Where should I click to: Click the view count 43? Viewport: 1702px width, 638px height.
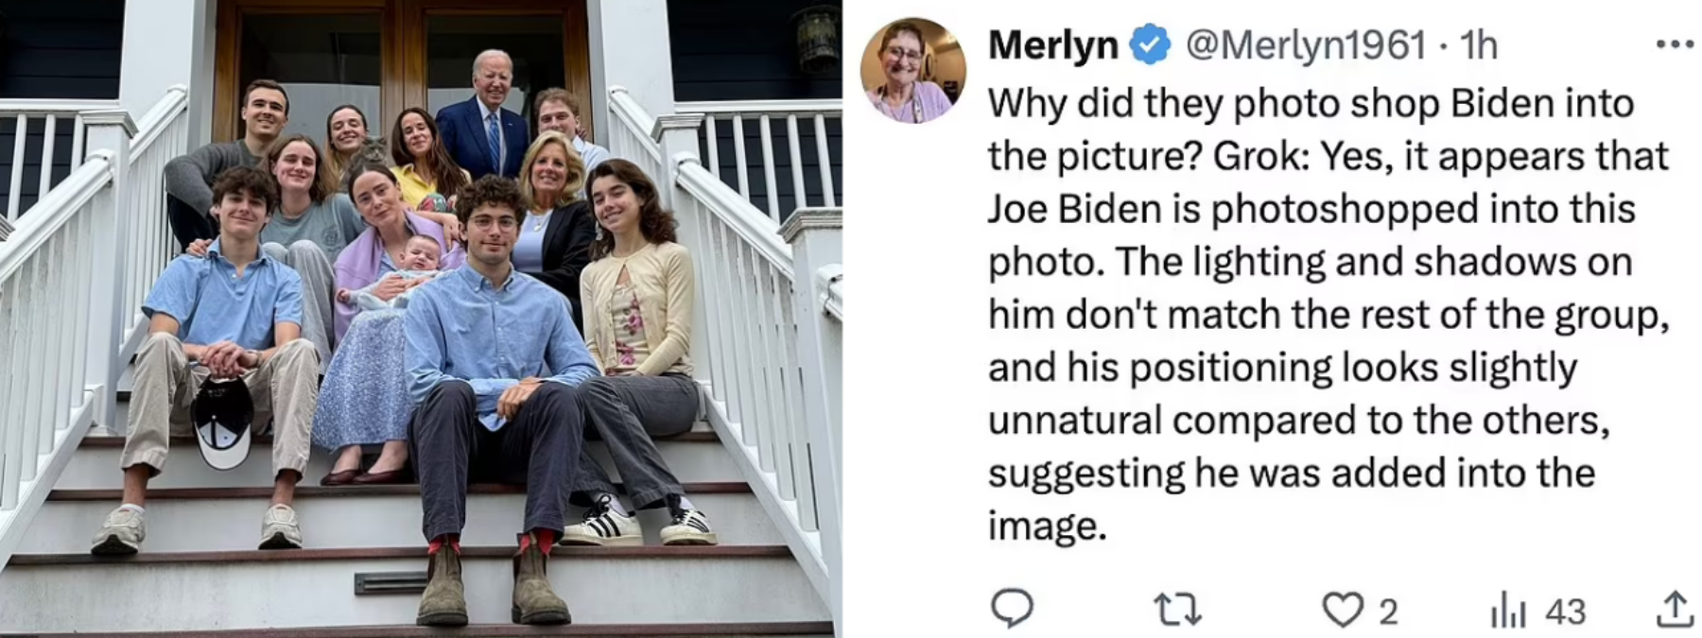click(1565, 612)
